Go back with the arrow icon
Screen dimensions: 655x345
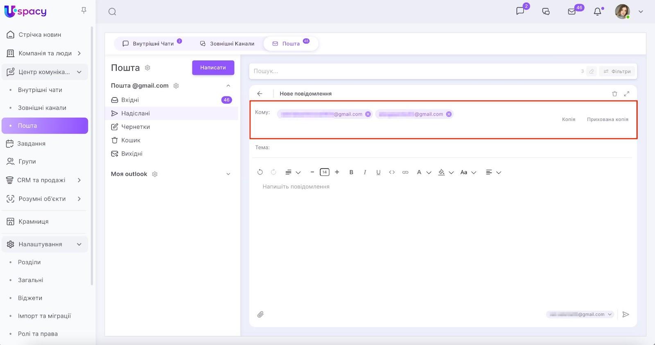point(260,94)
